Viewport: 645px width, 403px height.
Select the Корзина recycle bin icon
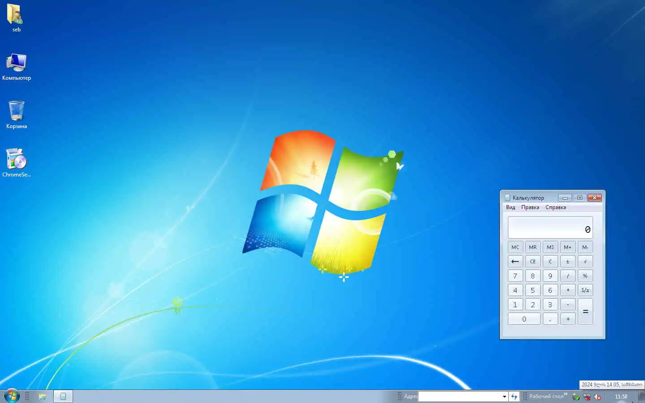(x=17, y=115)
